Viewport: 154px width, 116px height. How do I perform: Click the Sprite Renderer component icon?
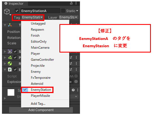[10, 51]
